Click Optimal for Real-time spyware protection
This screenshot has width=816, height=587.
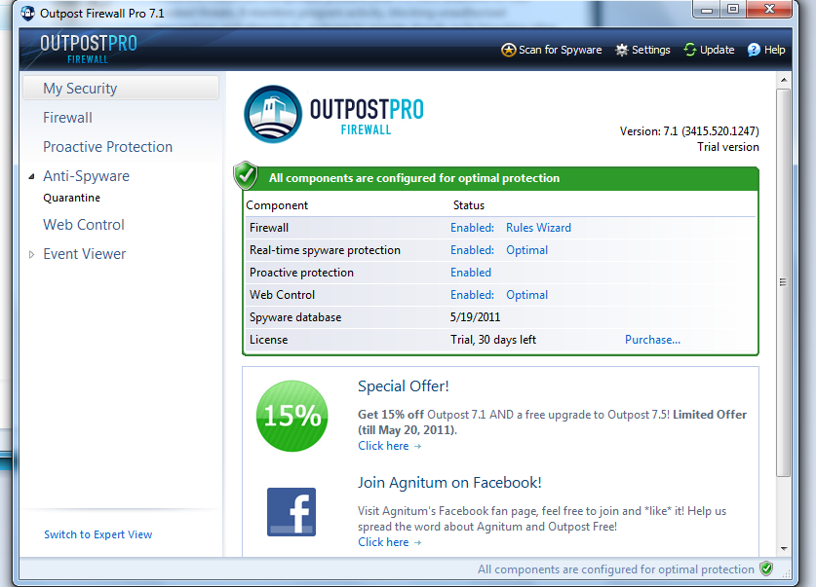tap(527, 250)
